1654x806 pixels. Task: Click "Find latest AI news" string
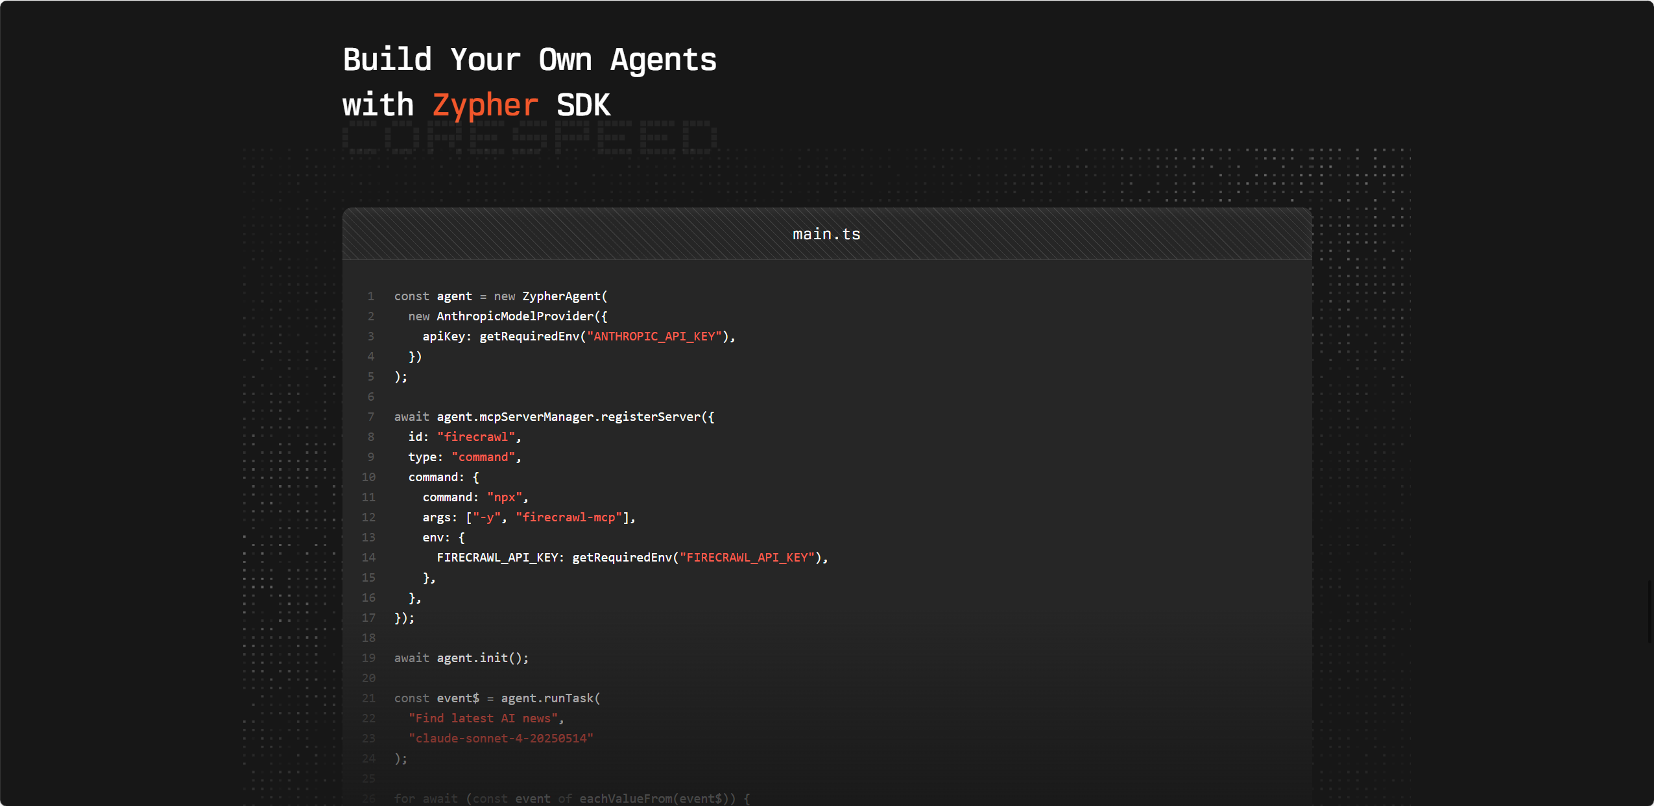483,718
